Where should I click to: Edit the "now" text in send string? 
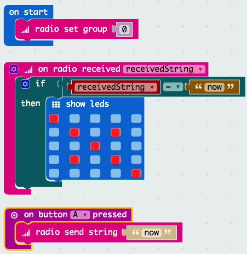click(152, 233)
